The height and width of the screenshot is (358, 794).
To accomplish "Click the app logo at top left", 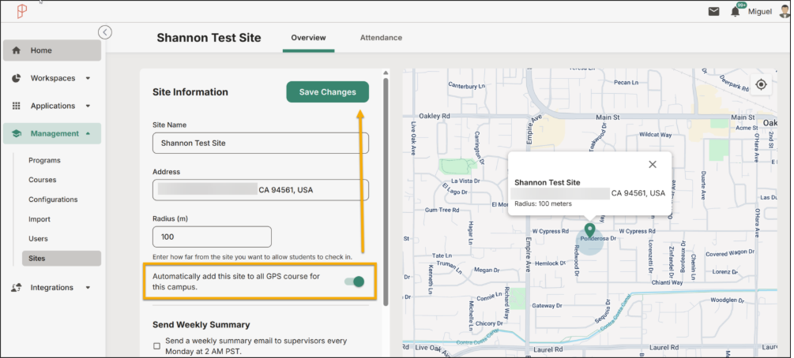I will [22, 12].
